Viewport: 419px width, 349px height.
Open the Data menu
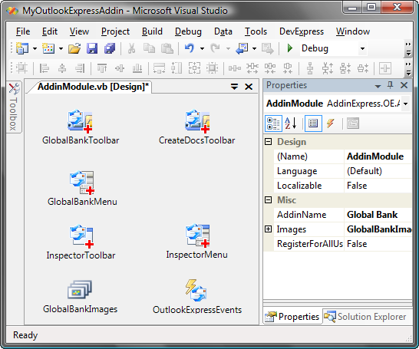coord(223,31)
